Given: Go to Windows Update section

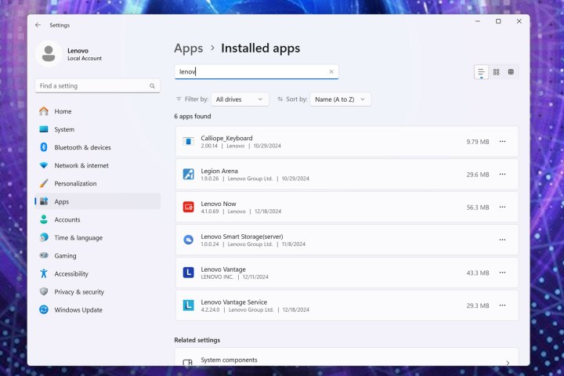Looking at the screenshot, I should point(78,310).
